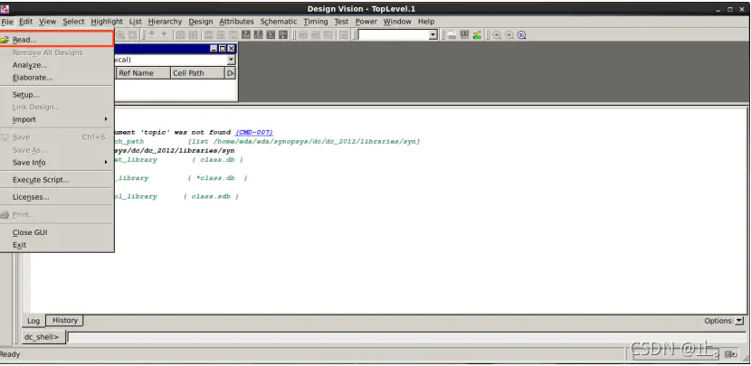Screen dimensions: 751x366
Task: Open the Edit menu
Action: click(26, 22)
